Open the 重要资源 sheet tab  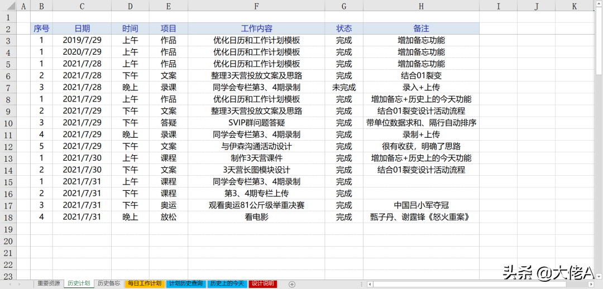click(x=49, y=283)
